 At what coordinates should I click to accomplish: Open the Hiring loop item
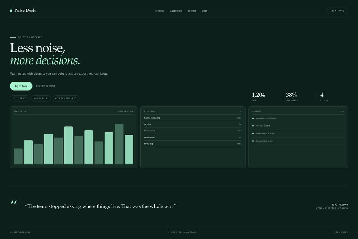tap(193, 144)
